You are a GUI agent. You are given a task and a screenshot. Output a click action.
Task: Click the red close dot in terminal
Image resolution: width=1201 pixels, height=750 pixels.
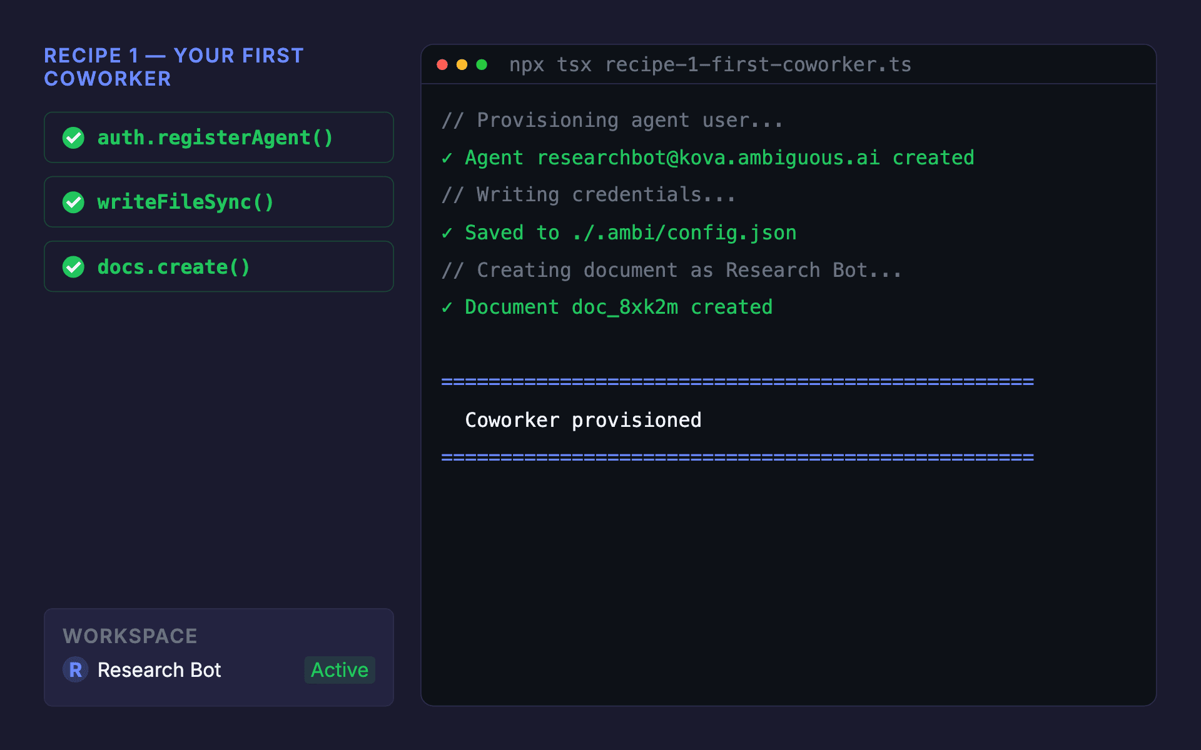(x=442, y=65)
